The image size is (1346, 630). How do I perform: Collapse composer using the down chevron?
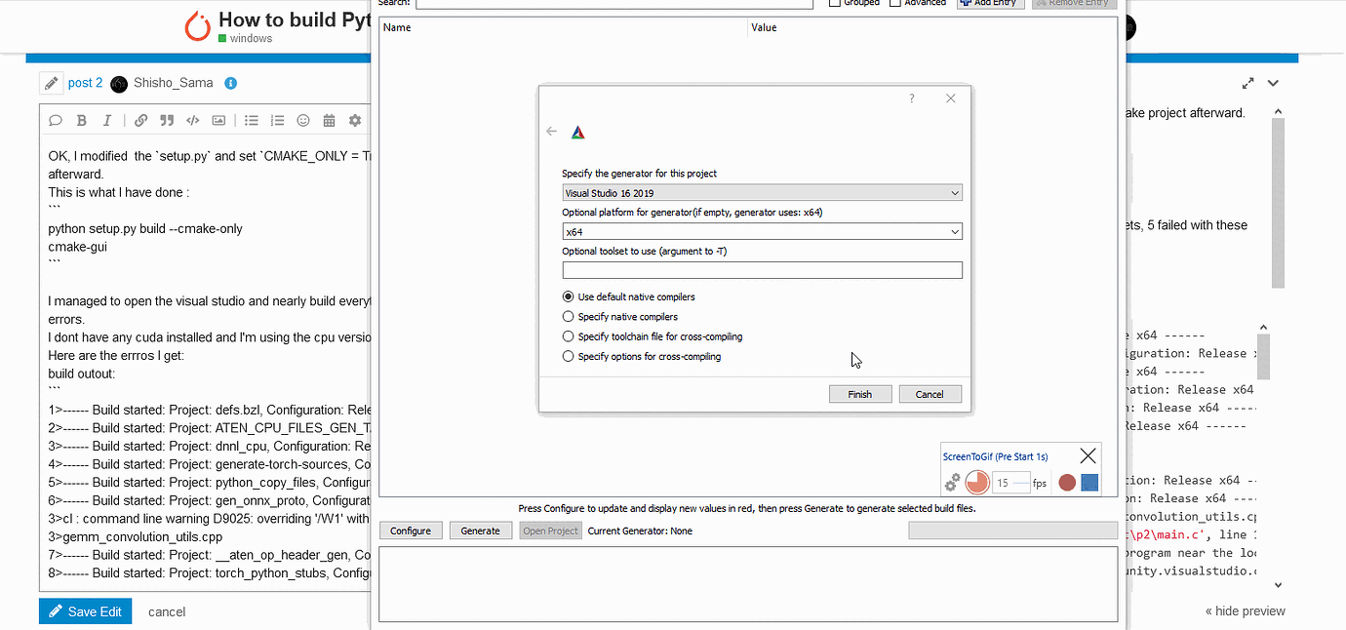pyautogui.click(x=1273, y=84)
